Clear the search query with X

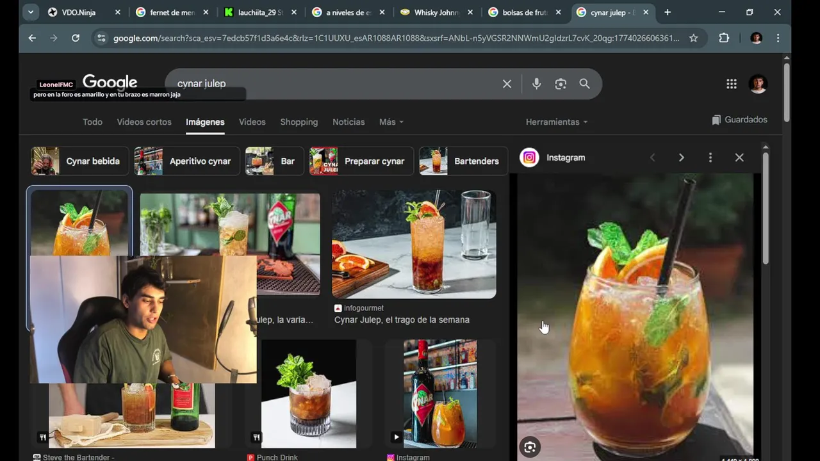pyautogui.click(x=507, y=84)
